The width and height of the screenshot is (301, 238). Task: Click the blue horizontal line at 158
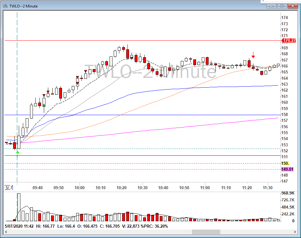click(143, 115)
